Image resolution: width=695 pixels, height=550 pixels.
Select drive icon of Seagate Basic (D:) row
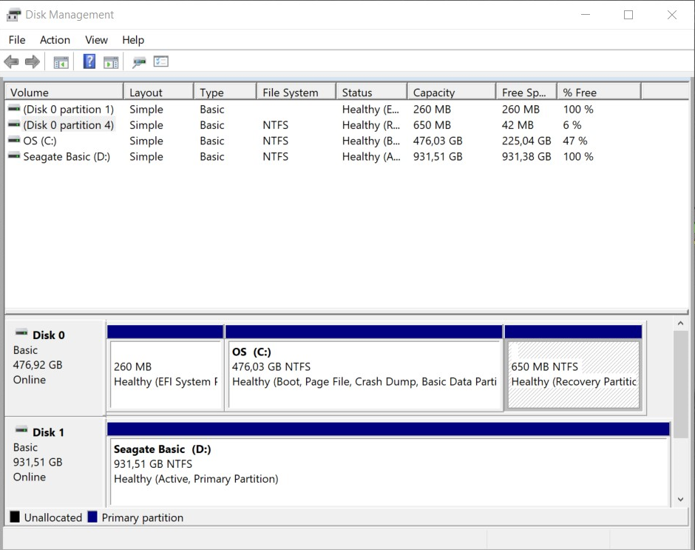point(14,155)
